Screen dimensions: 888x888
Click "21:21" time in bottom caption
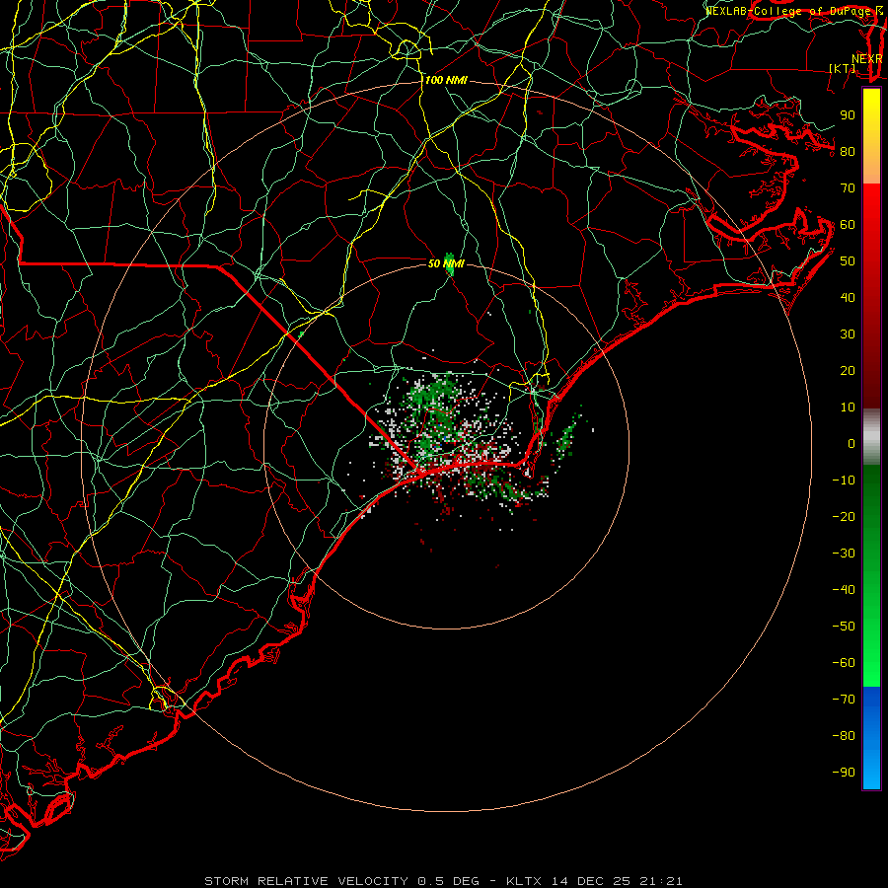tap(661, 881)
